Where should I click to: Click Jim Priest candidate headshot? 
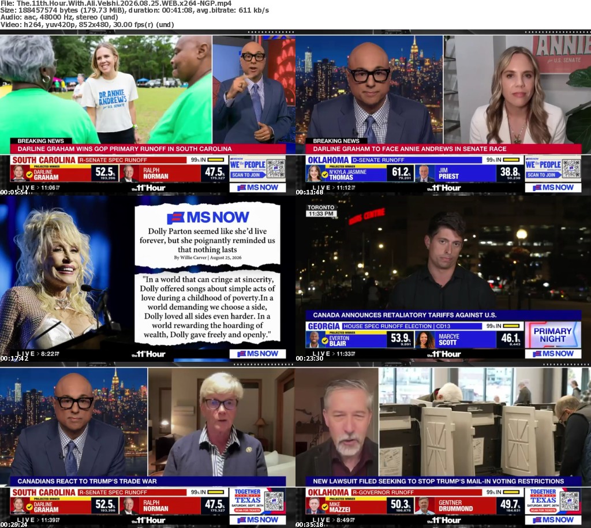[424, 173]
